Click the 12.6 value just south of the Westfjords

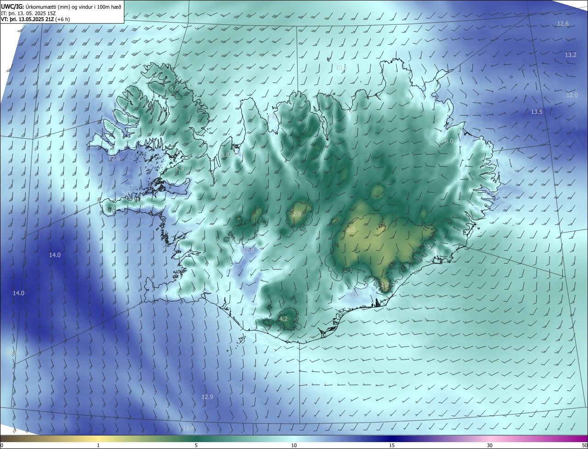[114, 158]
